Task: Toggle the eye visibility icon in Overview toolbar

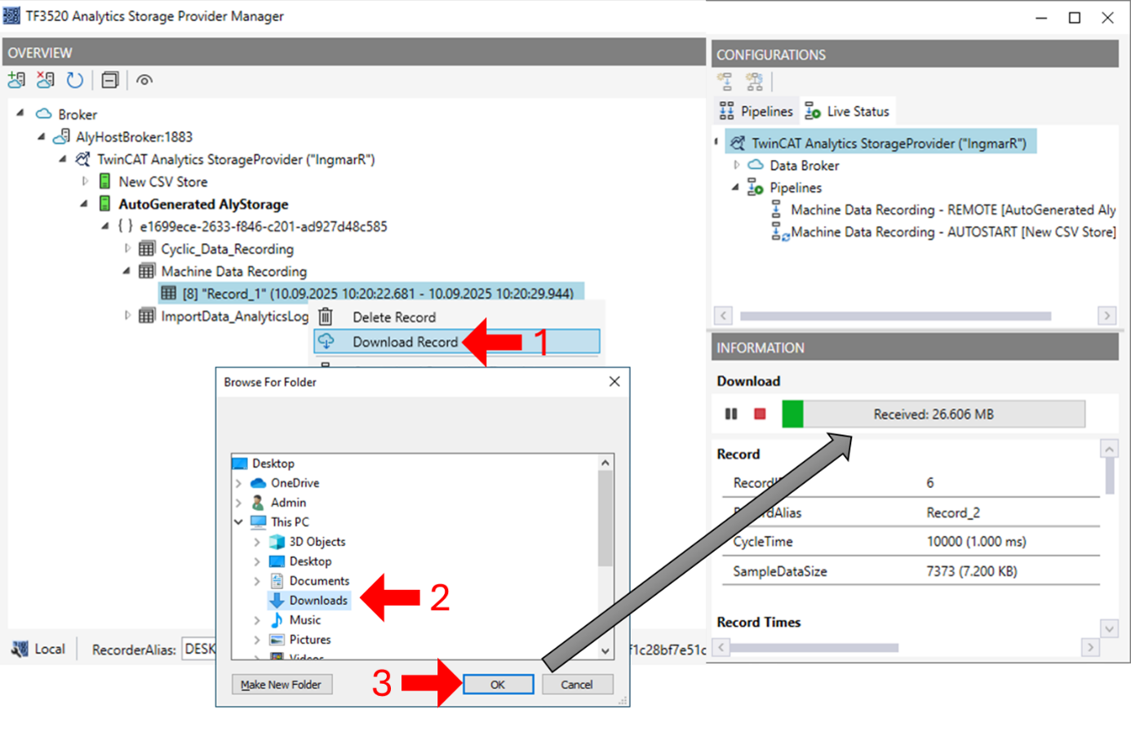Action: point(144,80)
